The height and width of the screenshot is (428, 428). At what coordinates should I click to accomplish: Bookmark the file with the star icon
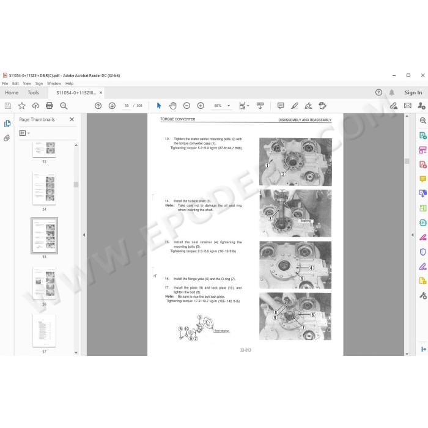coord(22,106)
